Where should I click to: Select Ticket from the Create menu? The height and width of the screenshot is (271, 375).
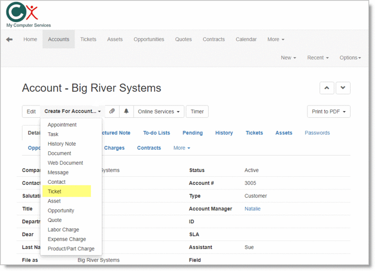click(54, 191)
